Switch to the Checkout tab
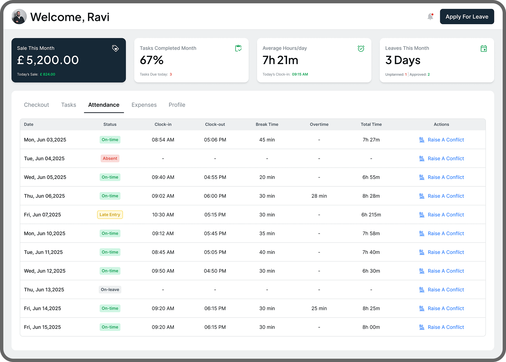 (36, 105)
